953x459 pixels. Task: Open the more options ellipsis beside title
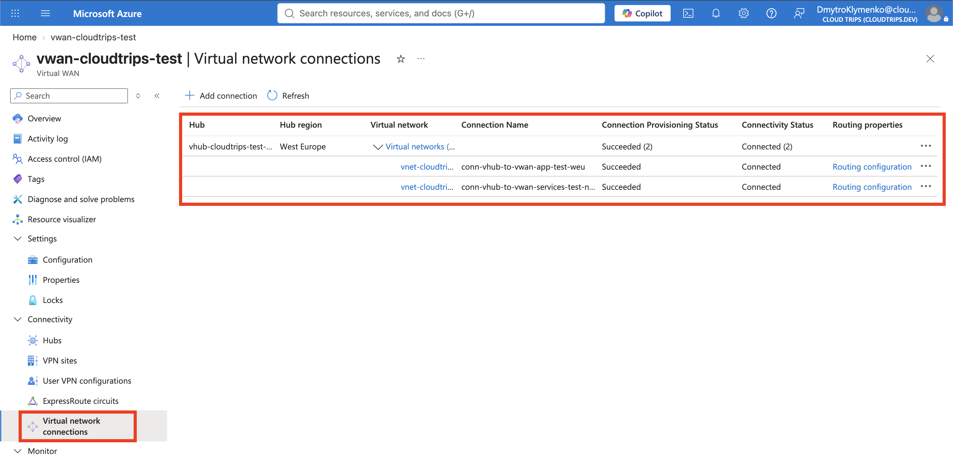[x=421, y=59]
